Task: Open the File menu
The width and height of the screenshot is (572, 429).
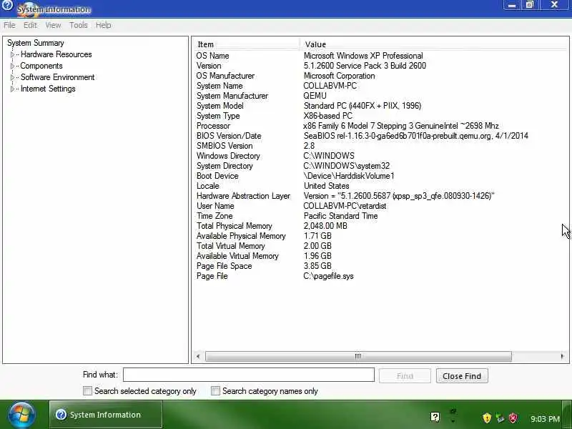Action: 9,25
